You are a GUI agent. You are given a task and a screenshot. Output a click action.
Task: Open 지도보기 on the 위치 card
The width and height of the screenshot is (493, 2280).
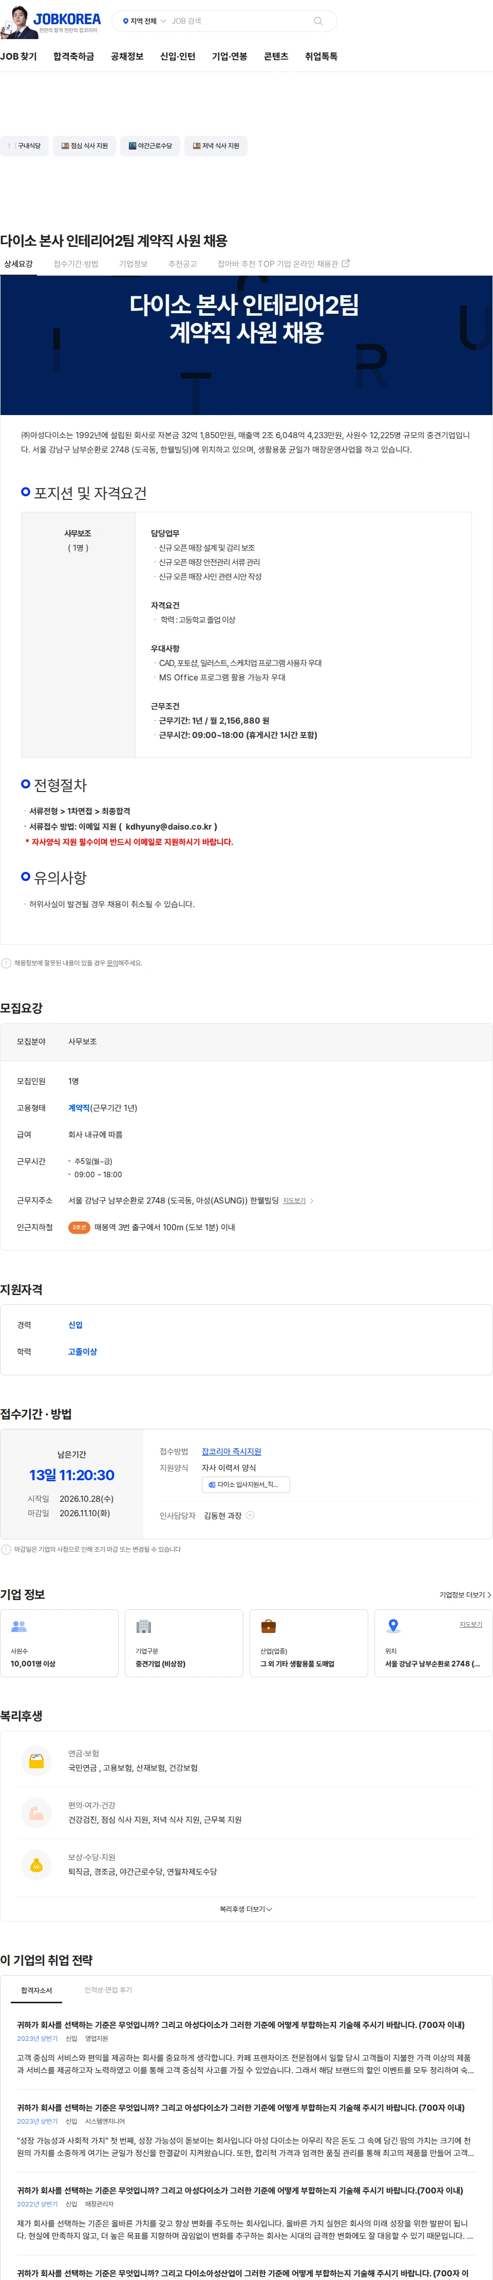[471, 1624]
